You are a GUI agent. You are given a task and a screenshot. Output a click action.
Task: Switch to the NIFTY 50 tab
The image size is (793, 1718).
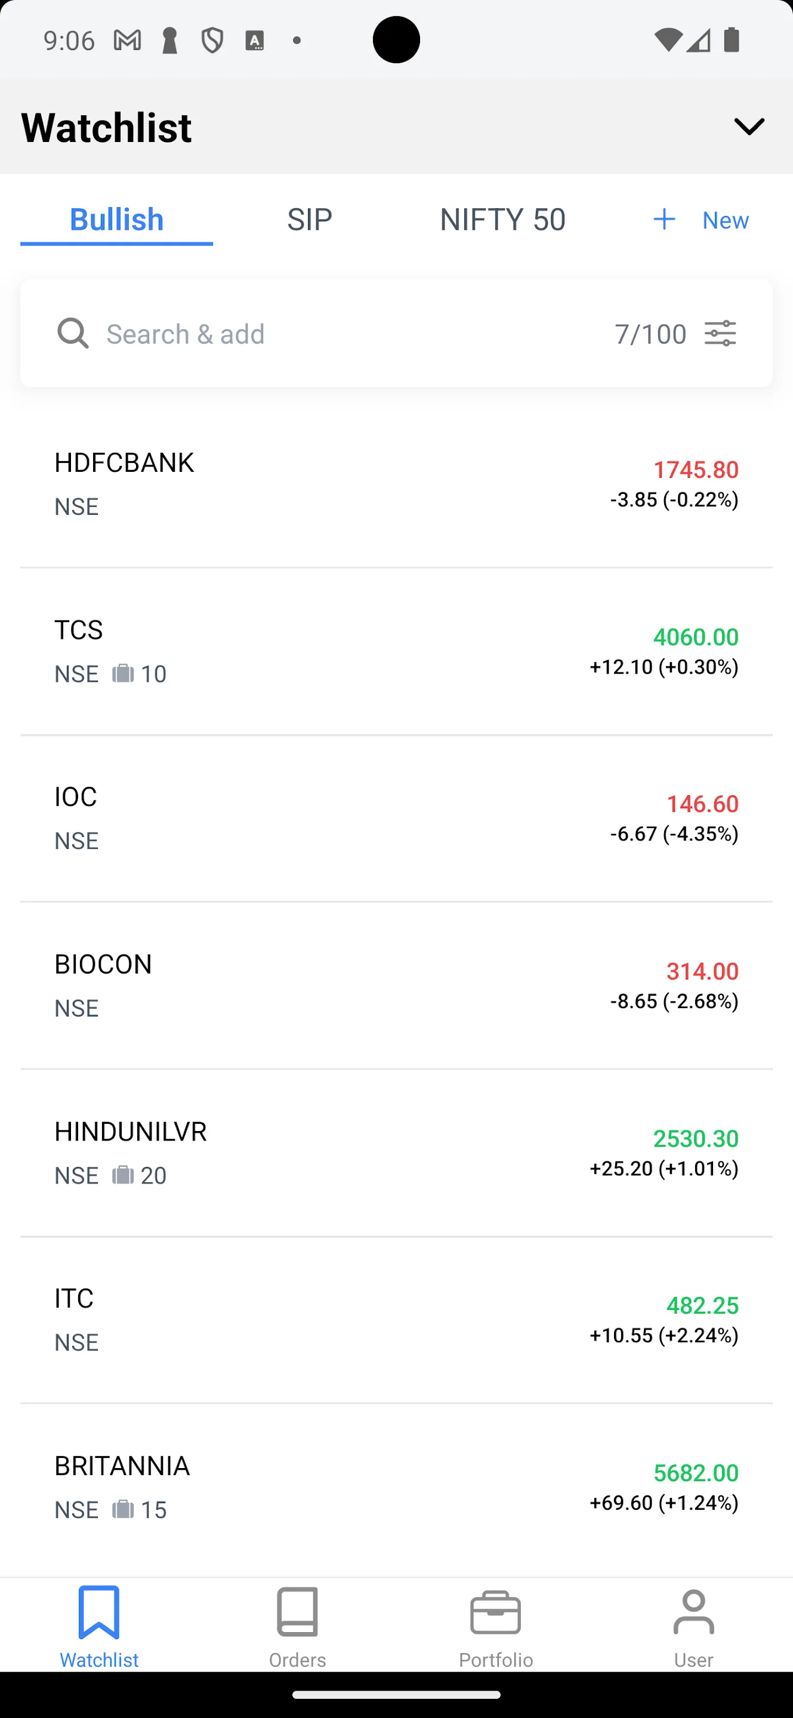pyautogui.click(x=503, y=220)
